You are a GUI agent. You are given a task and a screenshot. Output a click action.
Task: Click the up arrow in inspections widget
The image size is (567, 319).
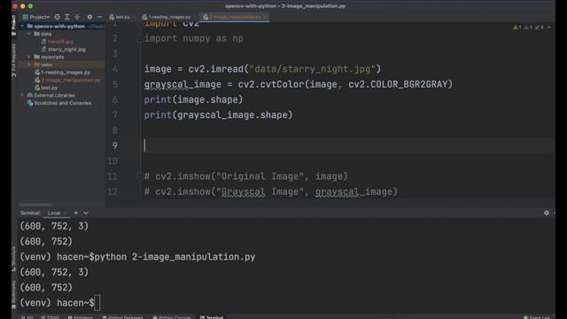point(549,27)
